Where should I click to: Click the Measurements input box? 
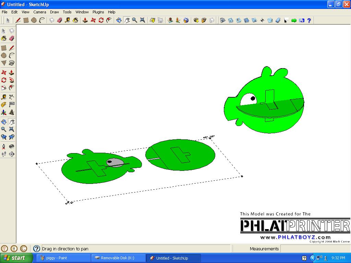coord(315,249)
